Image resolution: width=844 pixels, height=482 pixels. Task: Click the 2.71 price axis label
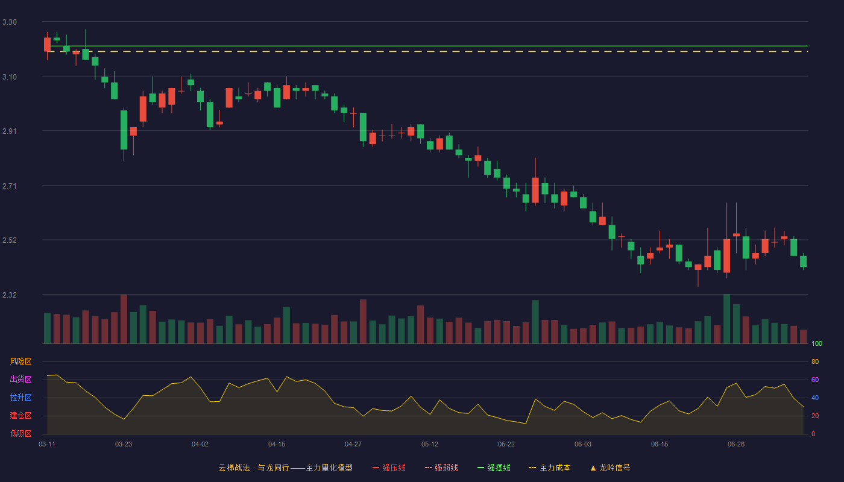[x=10, y=186]
